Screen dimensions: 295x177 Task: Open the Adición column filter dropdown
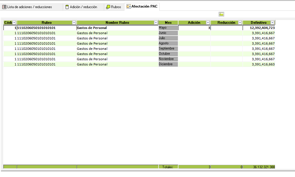click(x=208, y=23)
